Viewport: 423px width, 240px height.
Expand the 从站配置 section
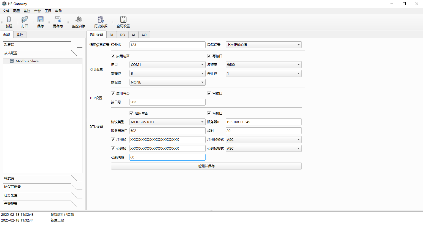point(43,53)
